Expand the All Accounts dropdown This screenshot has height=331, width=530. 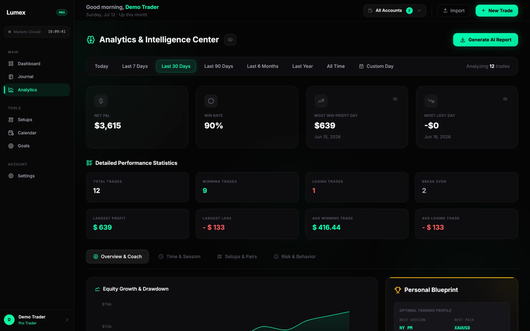click(395, 10)
